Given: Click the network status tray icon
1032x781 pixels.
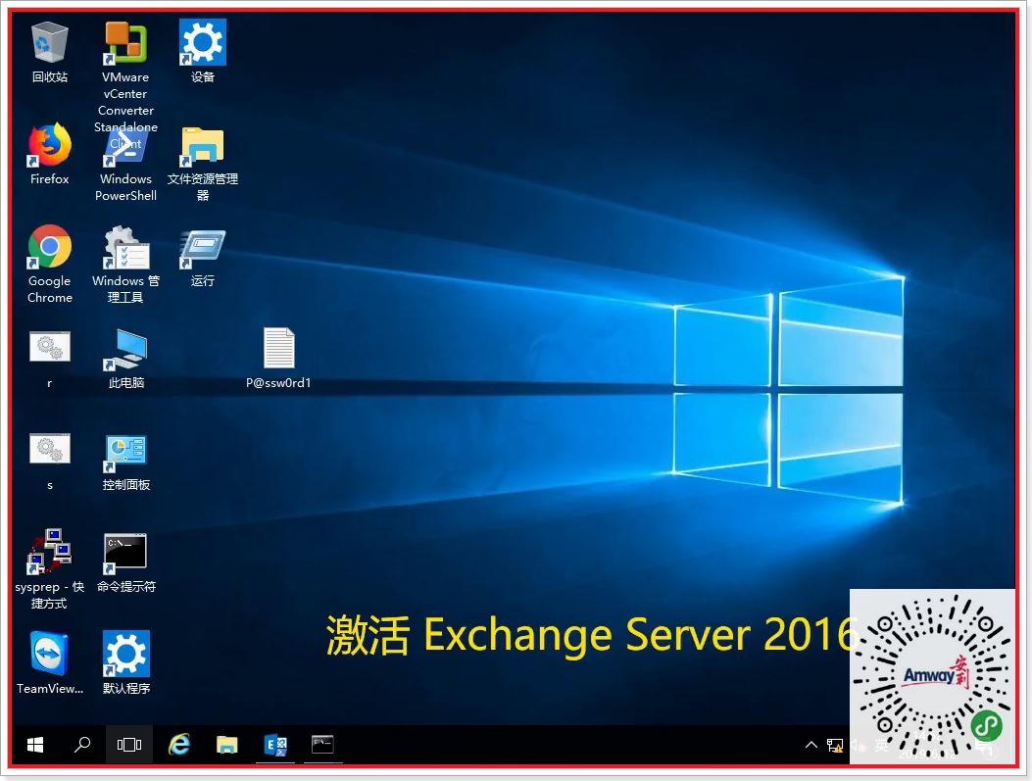Looking at the screenshot, I should 835,746.
